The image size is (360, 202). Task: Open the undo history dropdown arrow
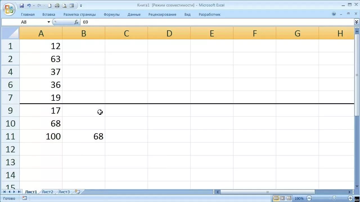pos(34,6)
